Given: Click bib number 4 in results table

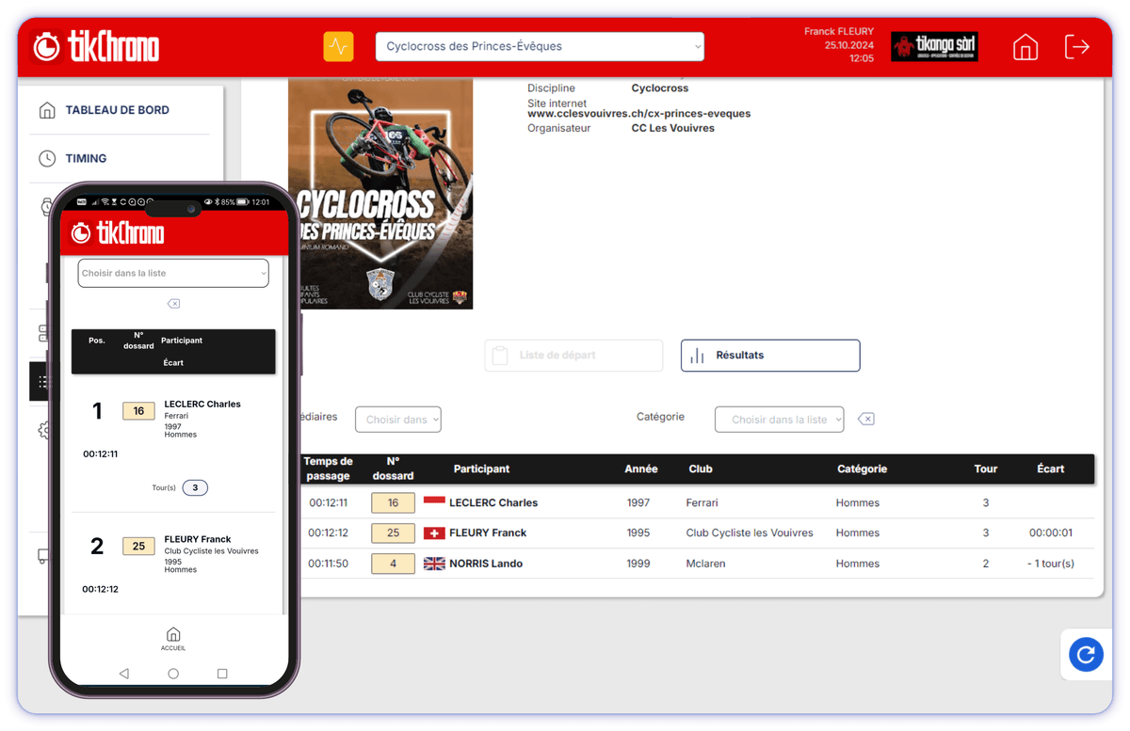Looking at the screenshot, I should [393, 564].
